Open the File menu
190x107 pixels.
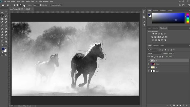point(5,1)
